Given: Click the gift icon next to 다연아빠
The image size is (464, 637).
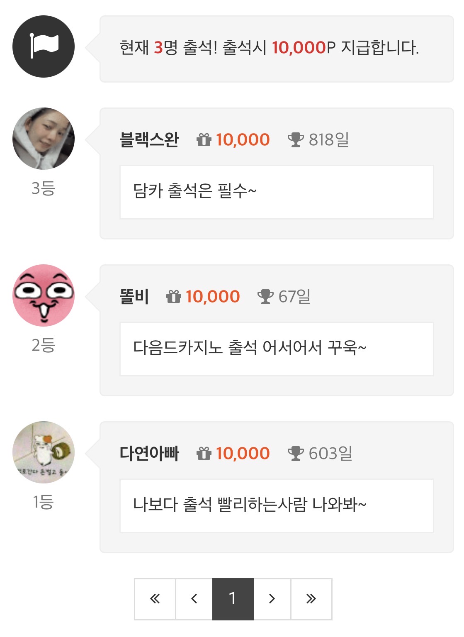Looking at the screenshot, I should coord(204,454).
